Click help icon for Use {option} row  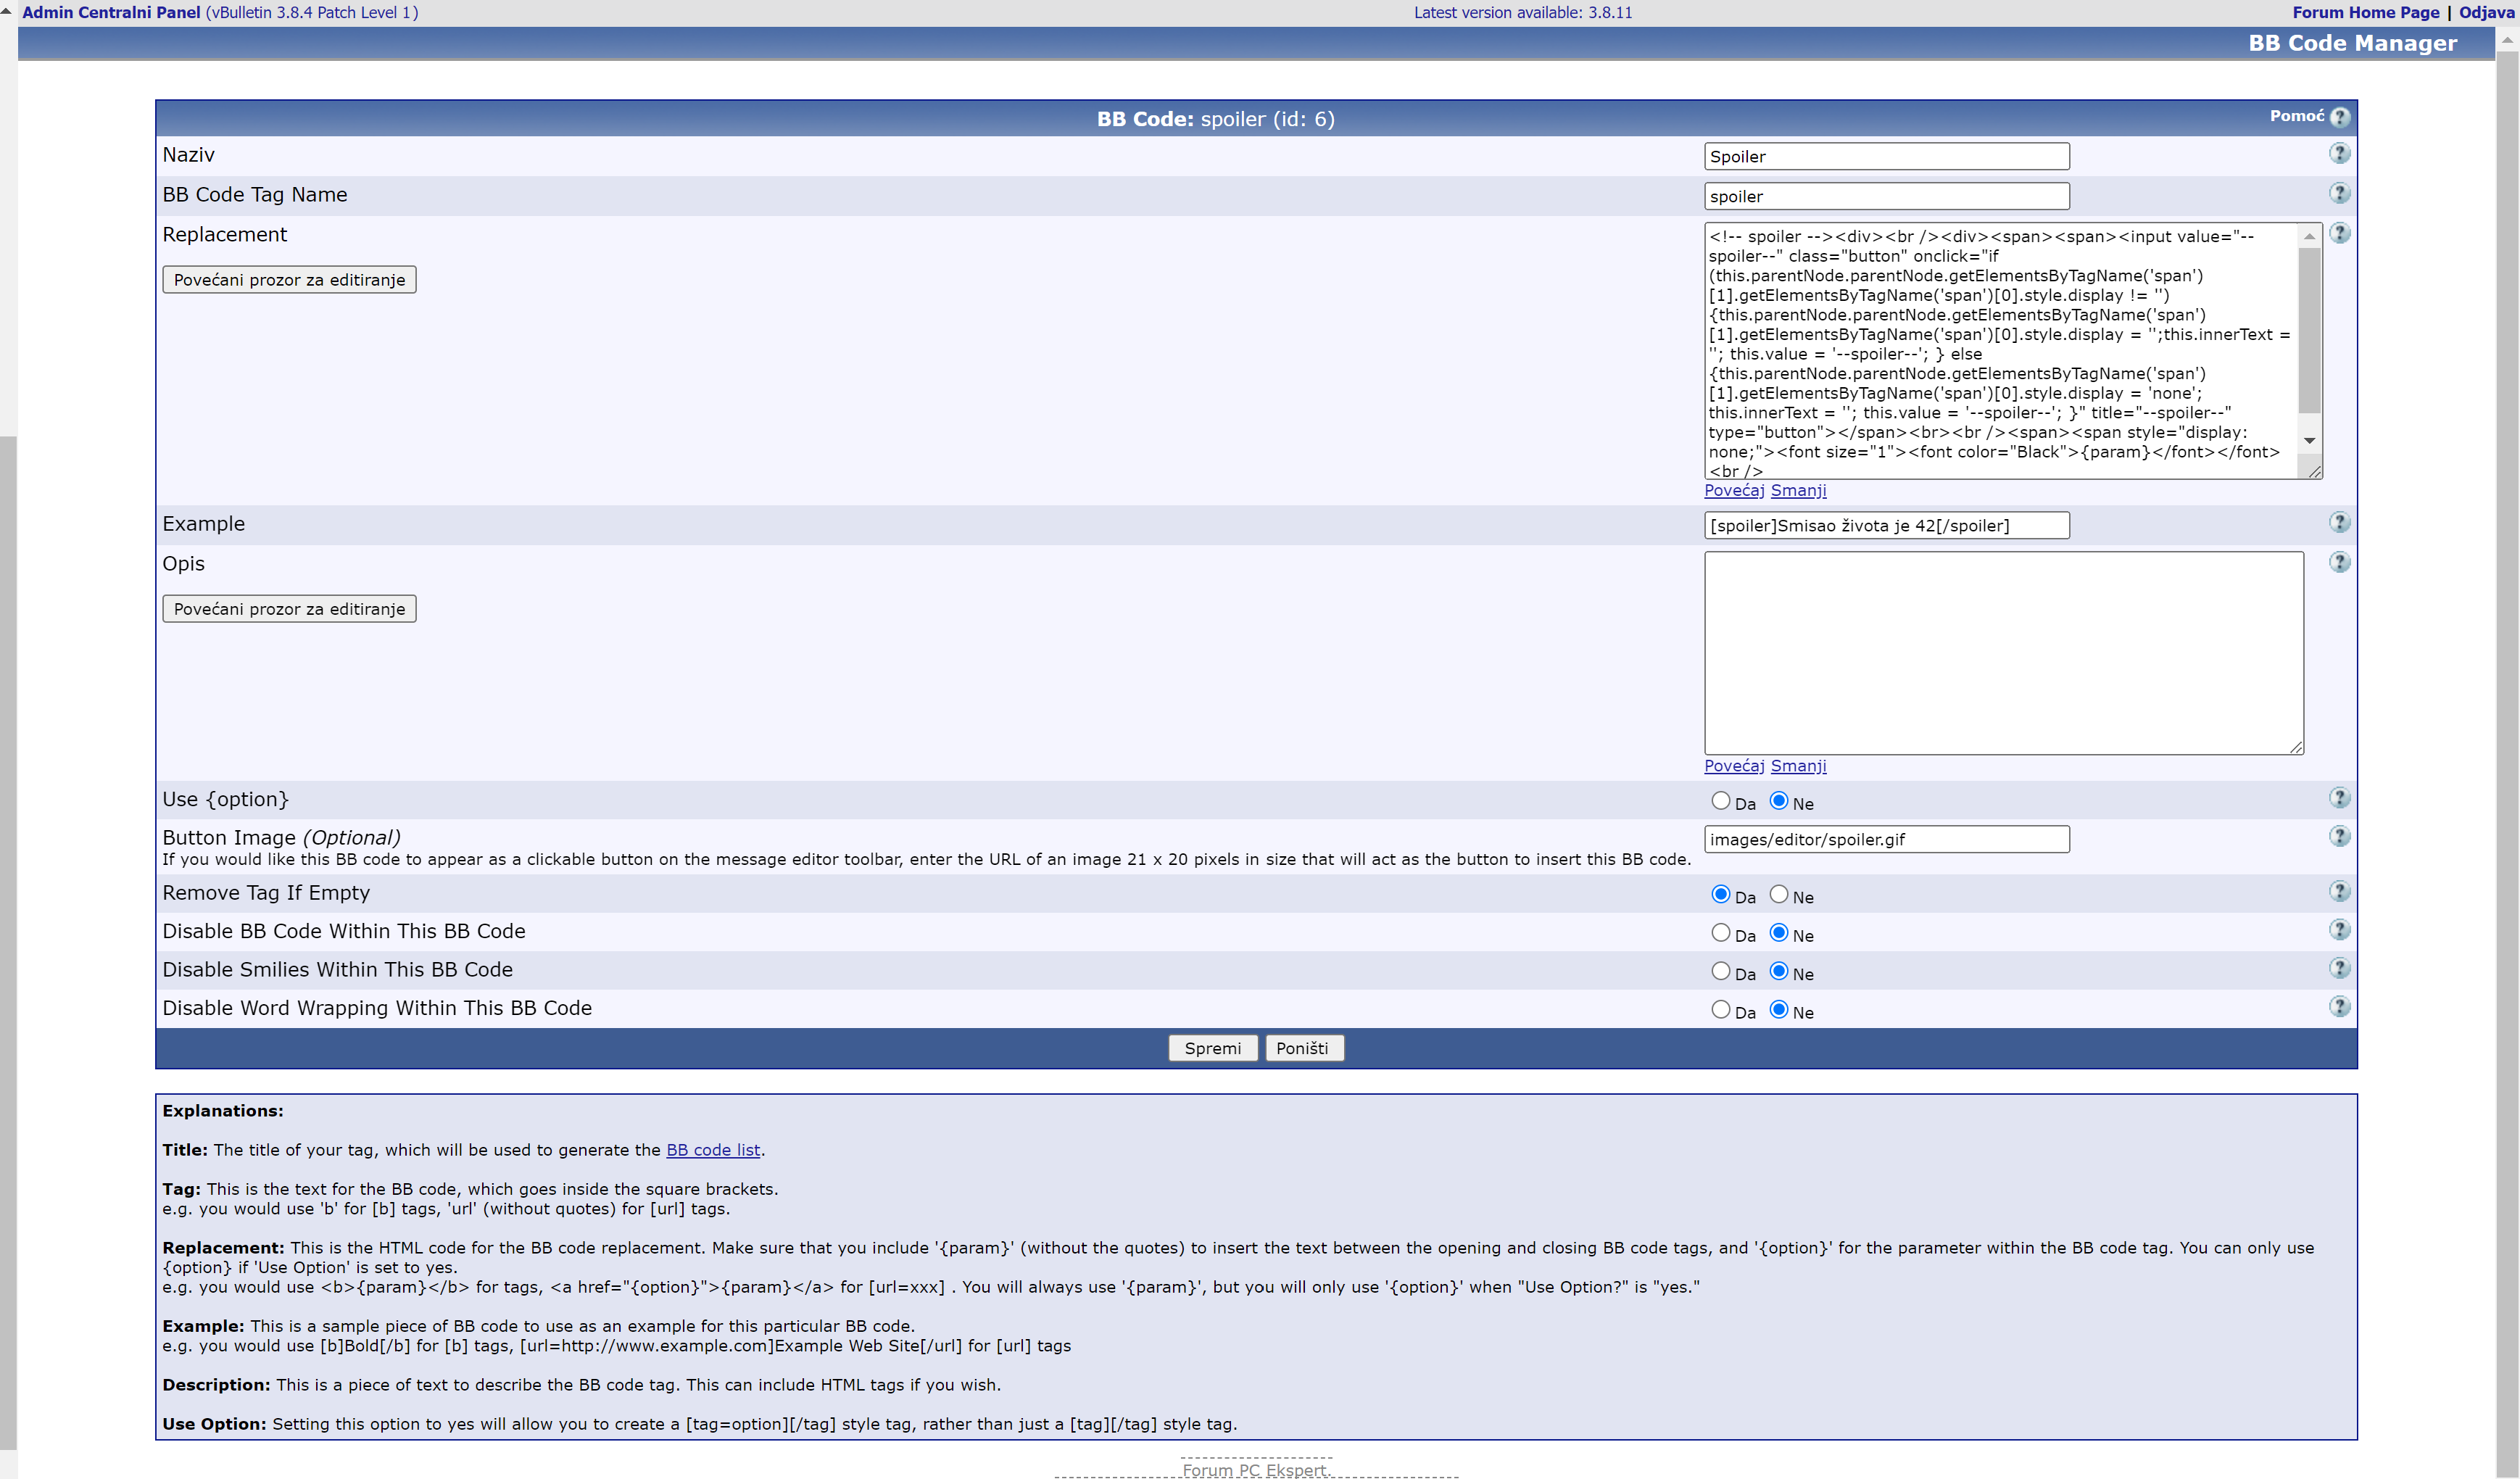(2339, 797)
